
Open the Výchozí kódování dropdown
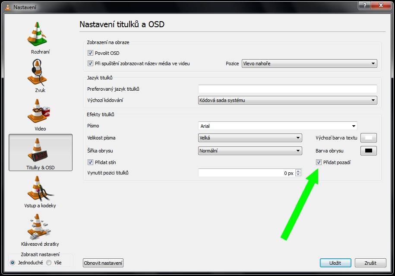click(288, 100)
